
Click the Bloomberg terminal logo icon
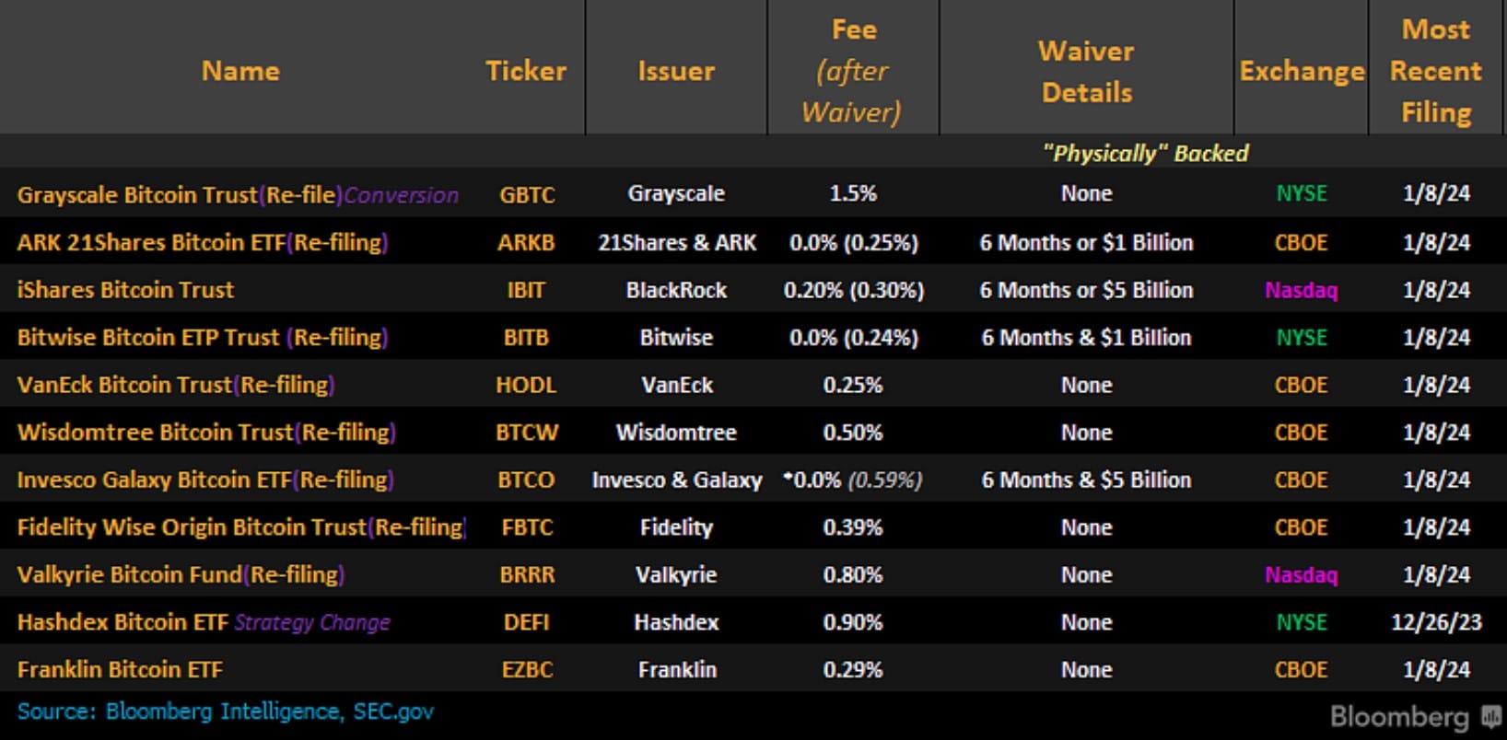(1489, 717)
